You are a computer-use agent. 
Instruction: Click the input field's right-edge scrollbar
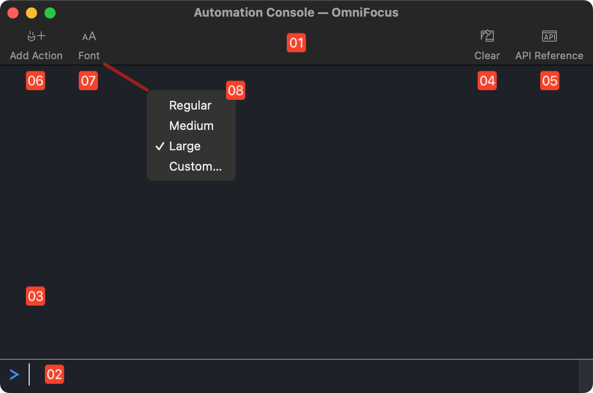pyautogui.click(x=586, y=376)
